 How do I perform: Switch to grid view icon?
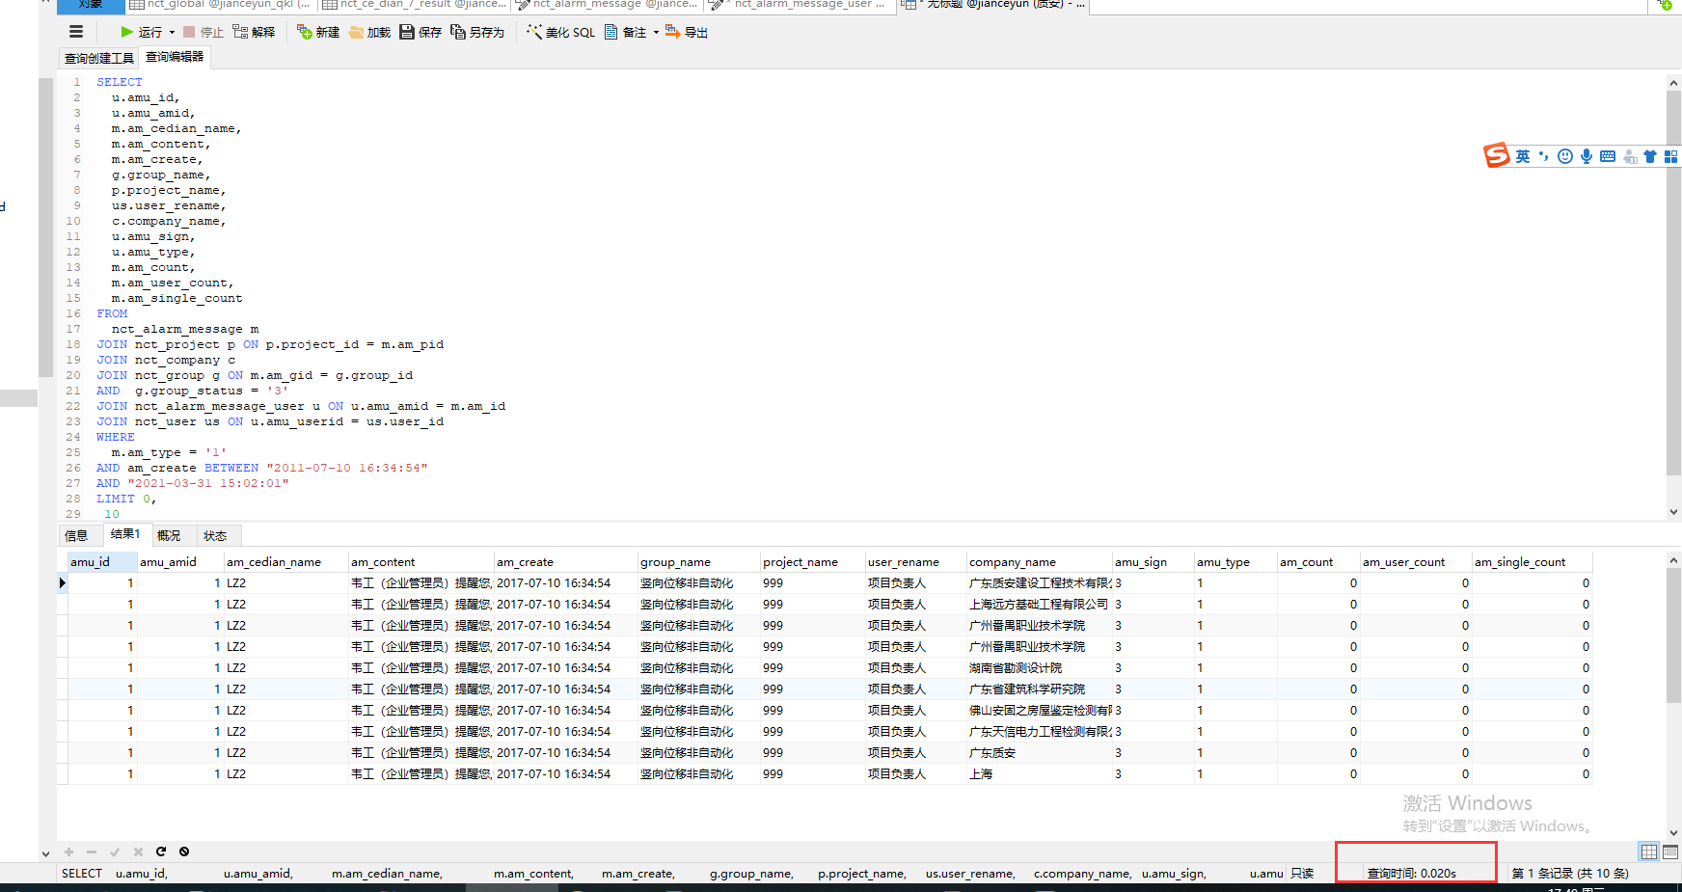1649,851
